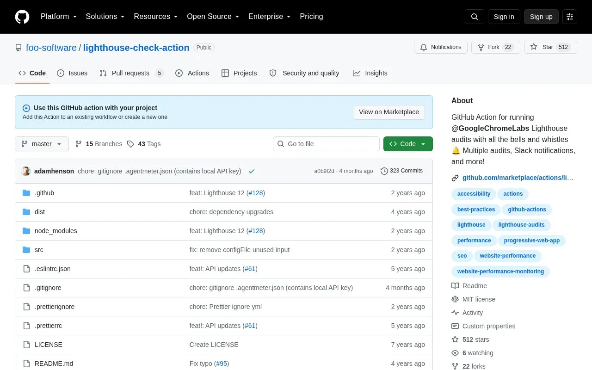Switch to the Actions tab
Screen dimensions: 592x370
click(192, 73)
